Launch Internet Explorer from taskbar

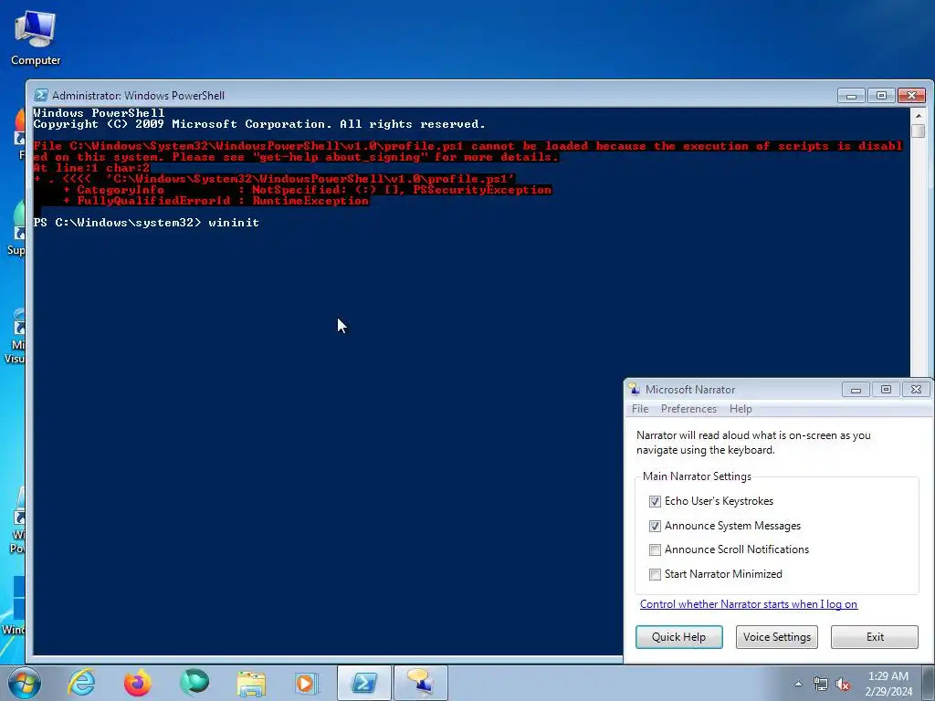pyautogui.click(x=81, y=683)
